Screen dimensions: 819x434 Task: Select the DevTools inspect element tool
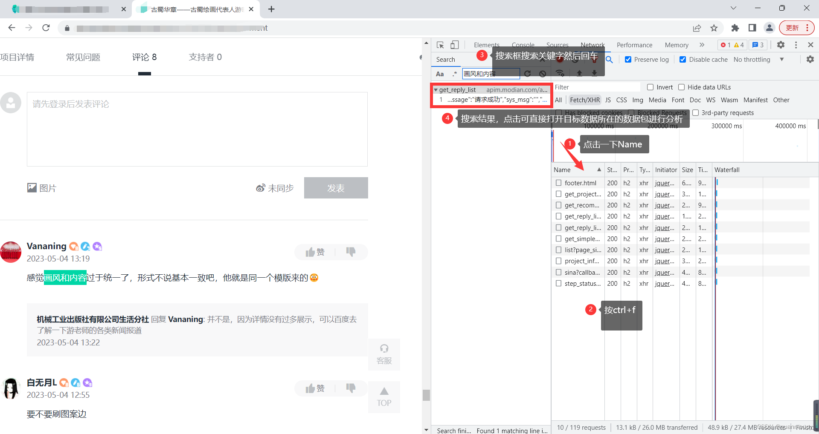441,45
